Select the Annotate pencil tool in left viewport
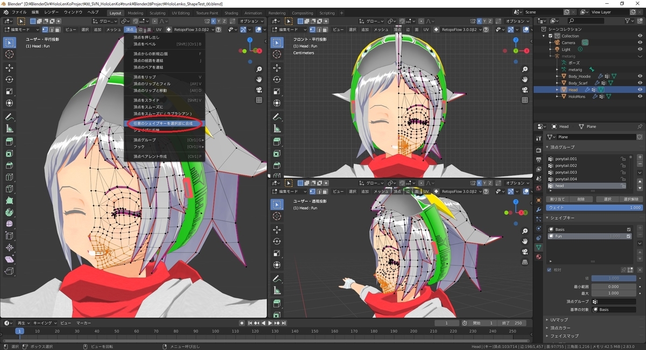 coord(10,117)
